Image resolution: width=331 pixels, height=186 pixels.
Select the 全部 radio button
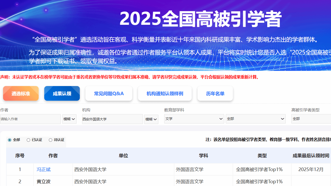click(x=10, y=140)
